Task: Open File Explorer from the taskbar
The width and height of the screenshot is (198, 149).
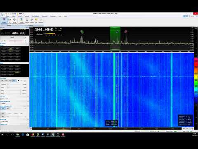Action: pos(18,135)
